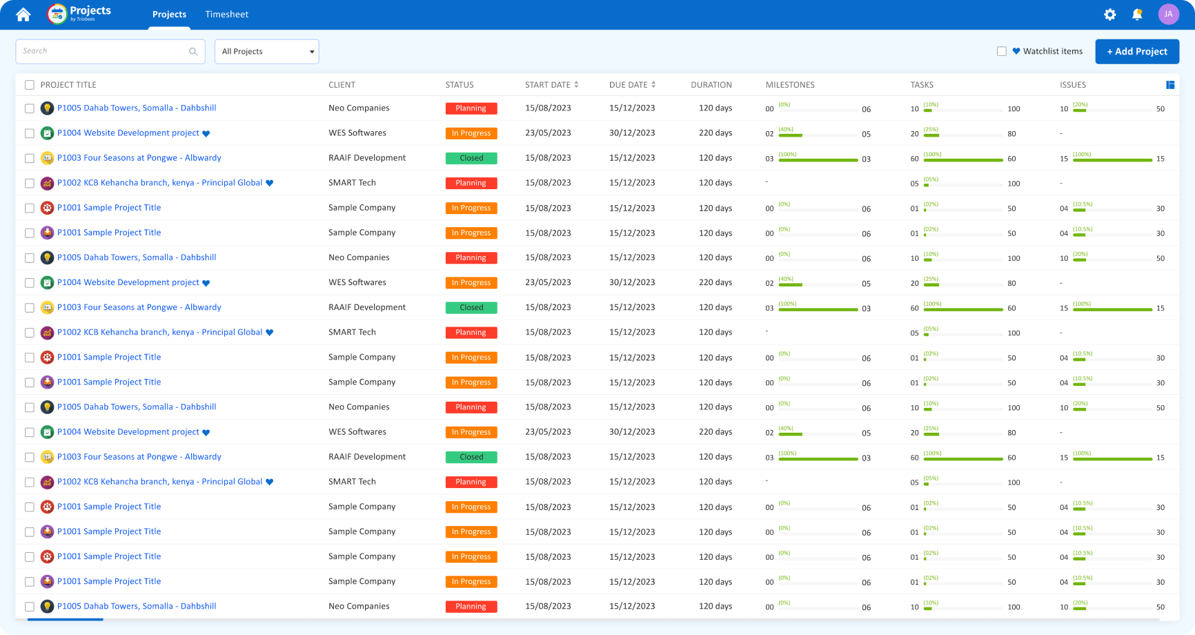The height and width of the screenshot is (635, 1195).
Task: Click the horizontal scrollbar at the table bottom
Action: tap(66, 620)
